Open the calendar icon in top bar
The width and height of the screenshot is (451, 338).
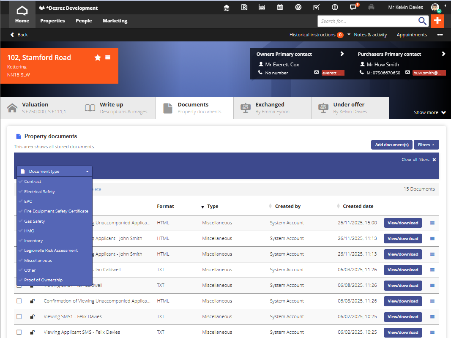[x=280, y=7]
